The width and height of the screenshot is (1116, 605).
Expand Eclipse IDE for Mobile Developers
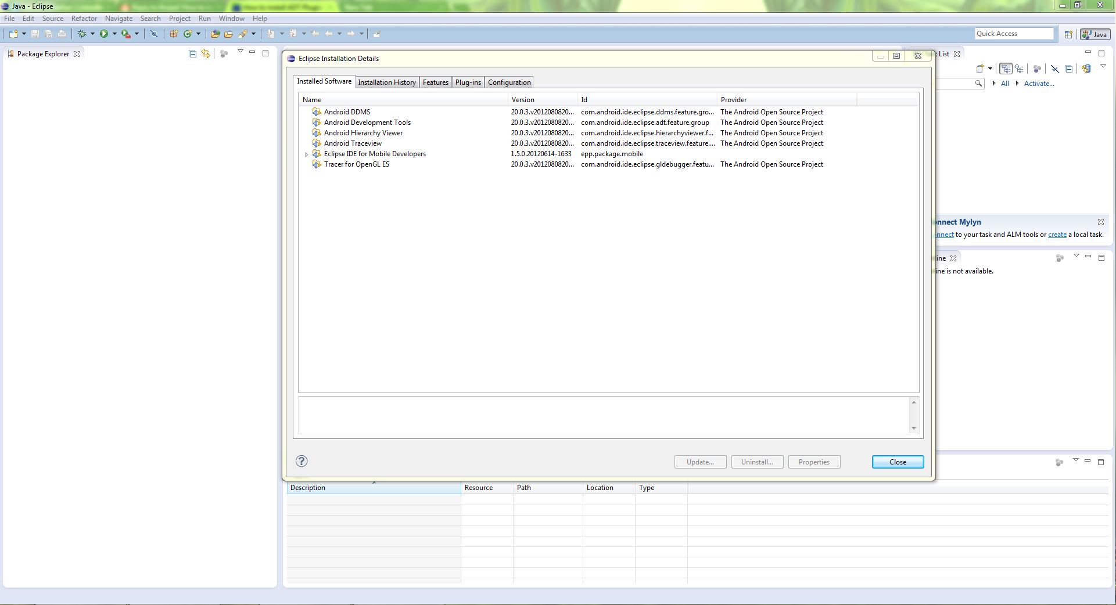tap(307, 154)
